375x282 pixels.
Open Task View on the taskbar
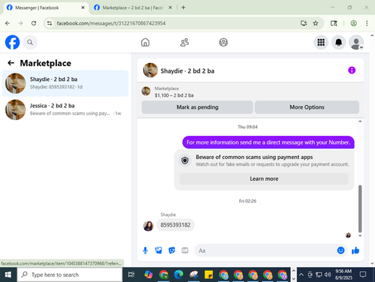tap(131, 274)
